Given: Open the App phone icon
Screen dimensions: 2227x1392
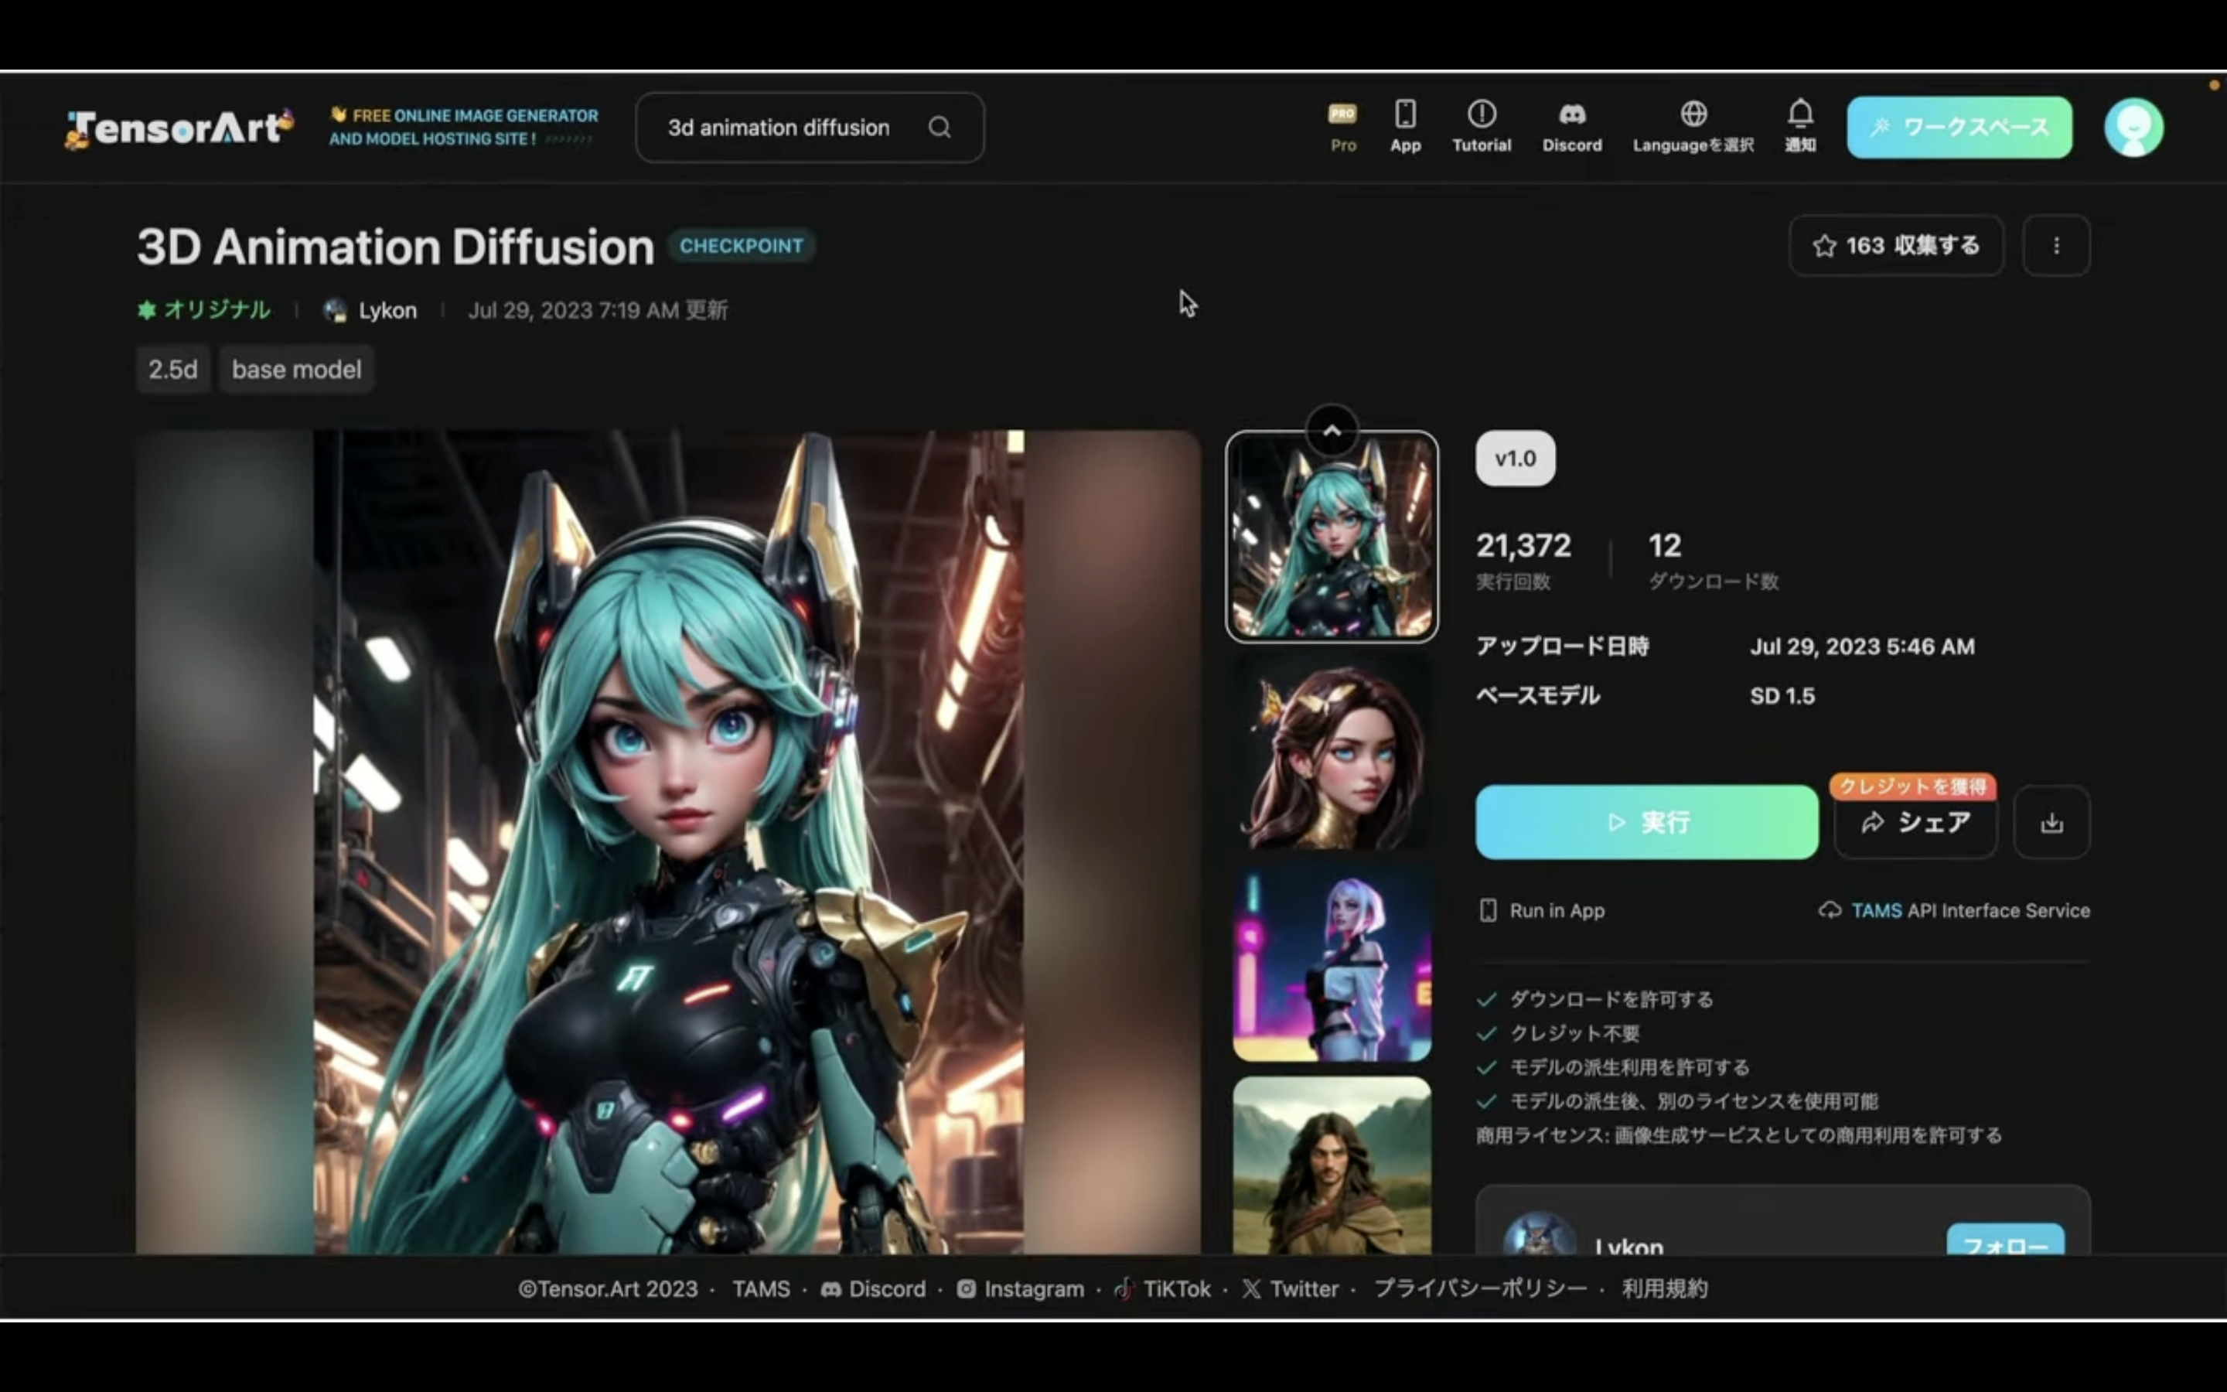Looking at the screenshot, I should click(x=1405, y=127).
